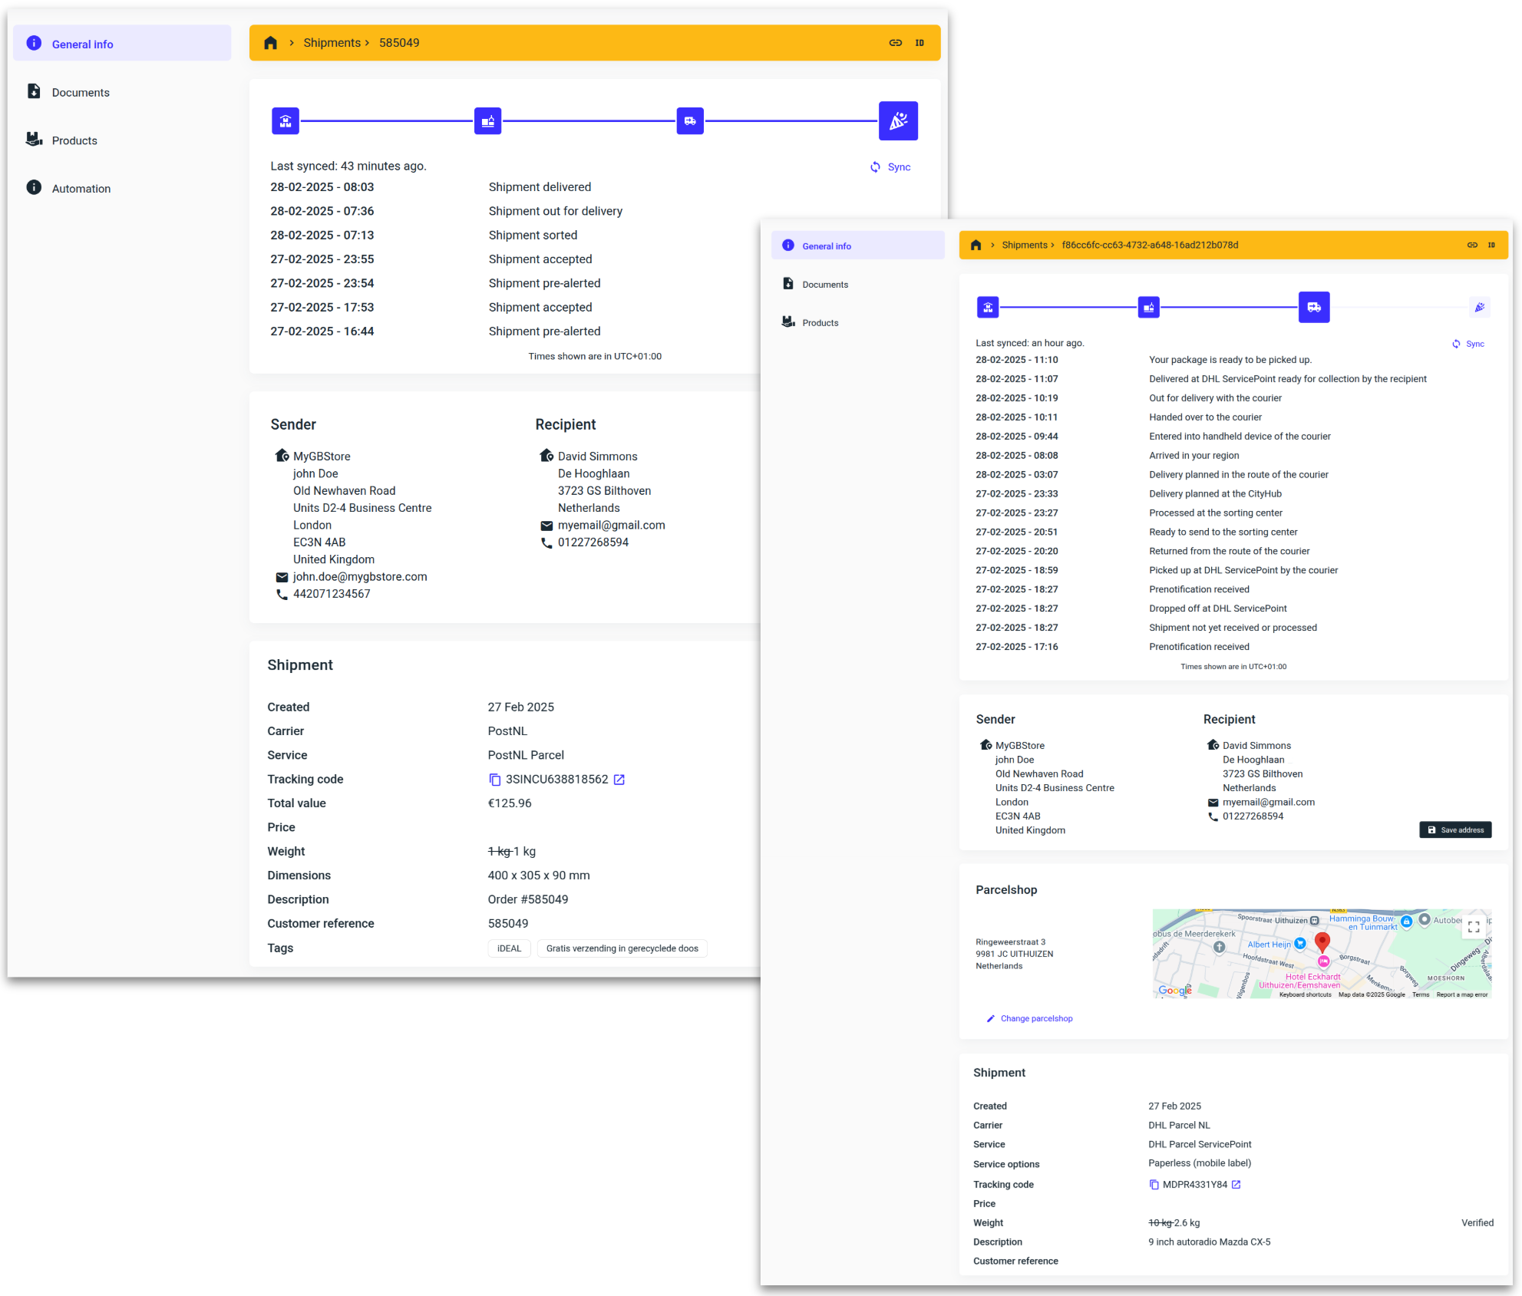
Task: Click the iDEAL tag chip
Action: coord(509,949)
